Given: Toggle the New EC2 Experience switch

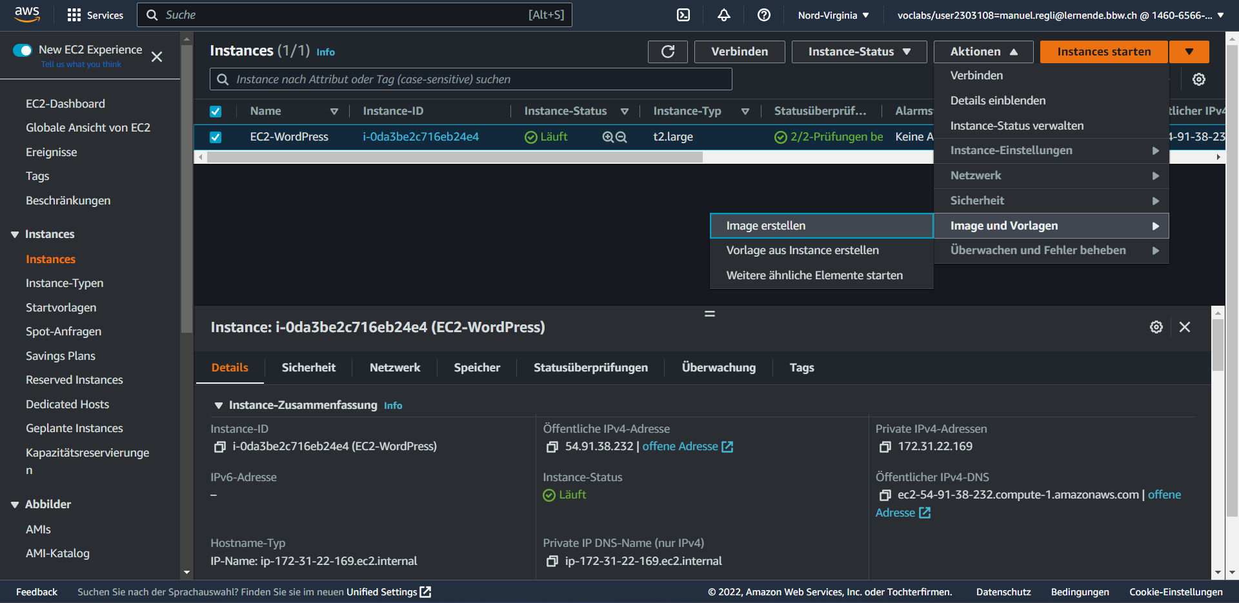Looking at the screenshot, I should coord(23,50).
